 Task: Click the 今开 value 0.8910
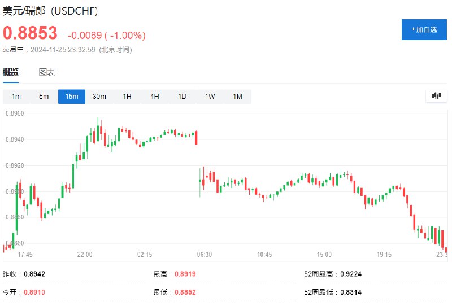point(34,292)
